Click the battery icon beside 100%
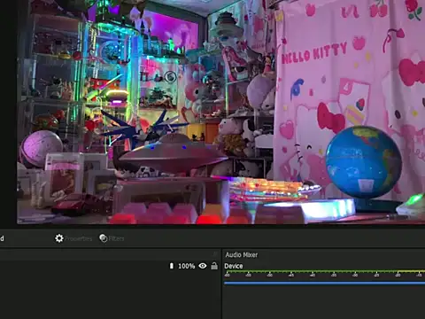 172,266
